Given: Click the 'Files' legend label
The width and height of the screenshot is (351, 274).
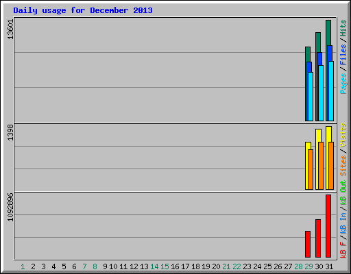Looking at the screenshot, I should coord(343,55).
